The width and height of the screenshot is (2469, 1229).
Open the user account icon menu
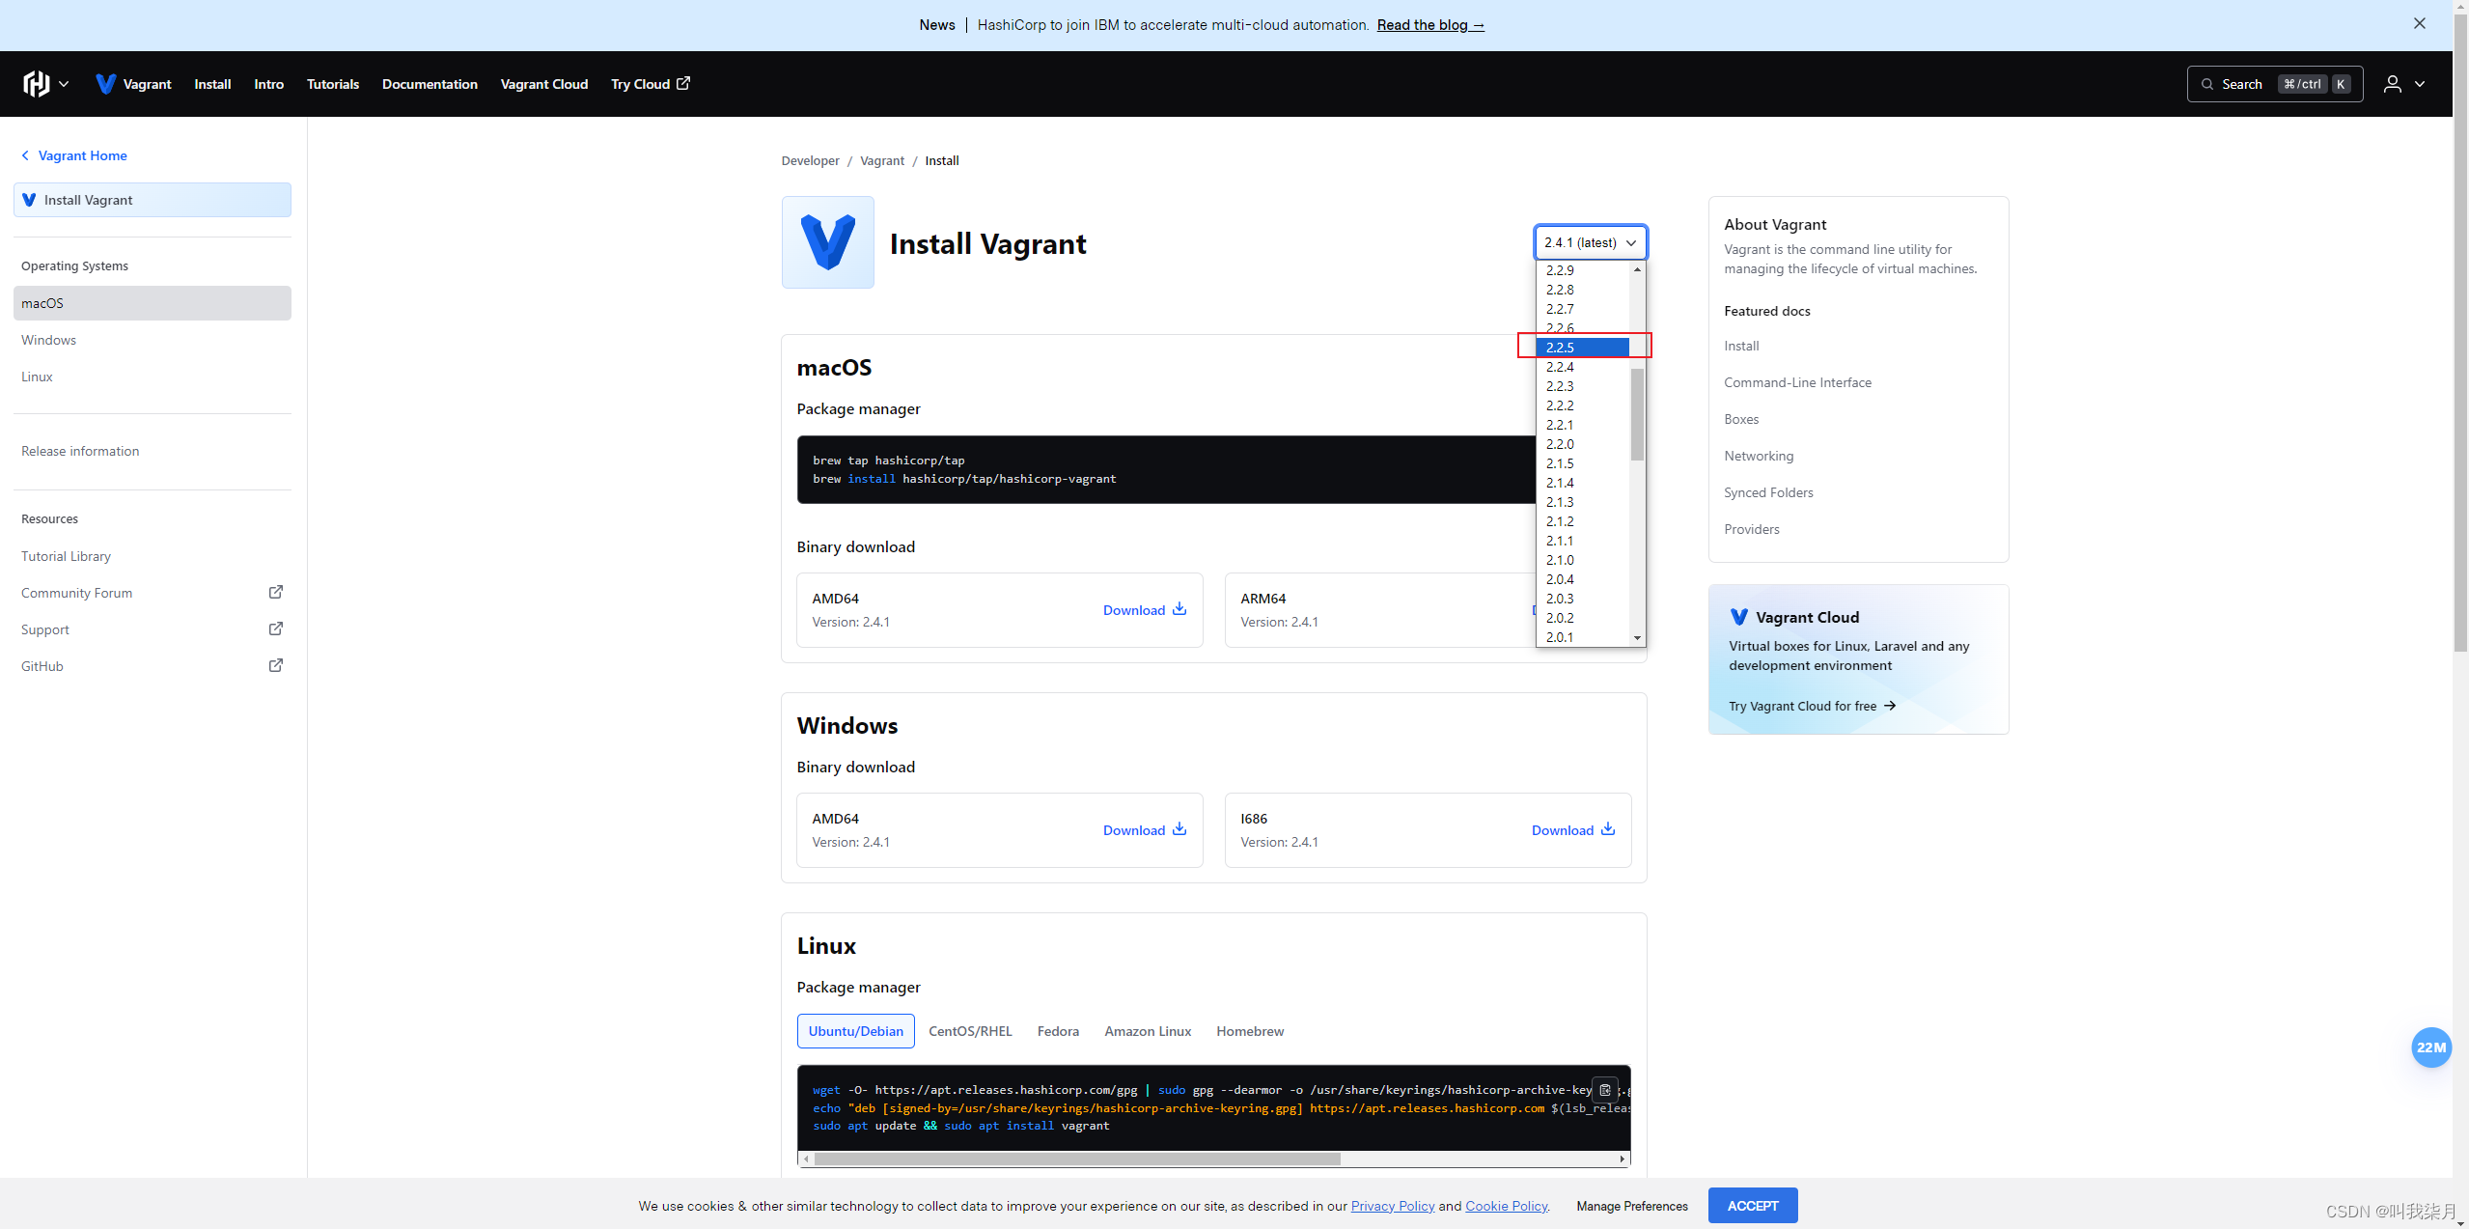[x=2392, y=84]
